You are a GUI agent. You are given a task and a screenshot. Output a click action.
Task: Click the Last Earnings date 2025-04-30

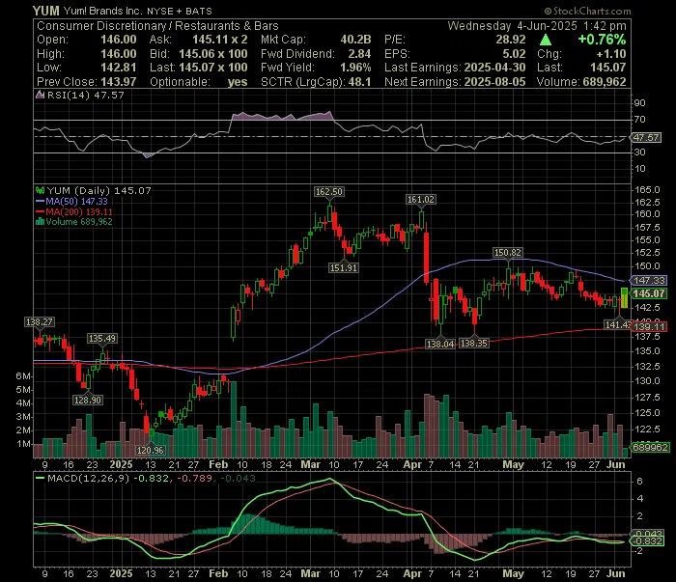coord(494,68)
